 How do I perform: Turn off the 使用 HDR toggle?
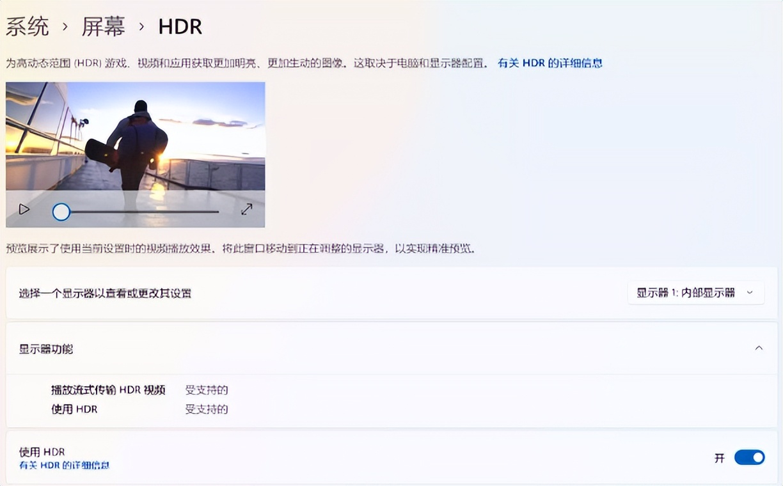pyautogui.click(x=750, y=457)
